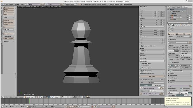
Task: Click the play animation button in timeline
Action: (x=73, y=107)
